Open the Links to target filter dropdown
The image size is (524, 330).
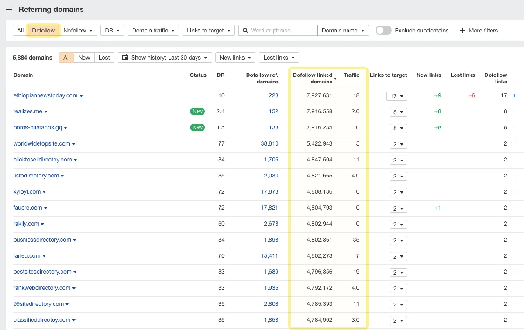pos(209,31)
